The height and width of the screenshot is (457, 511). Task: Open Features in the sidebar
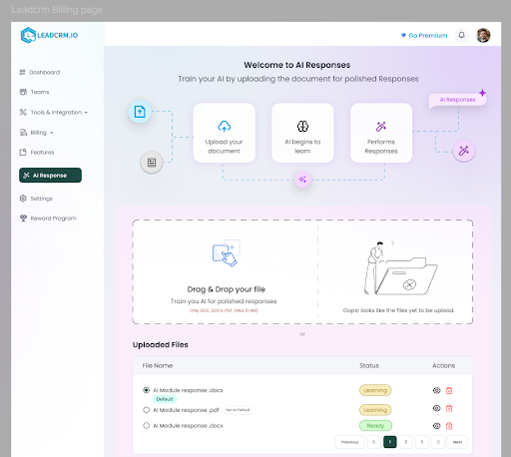tap(37, 152)
